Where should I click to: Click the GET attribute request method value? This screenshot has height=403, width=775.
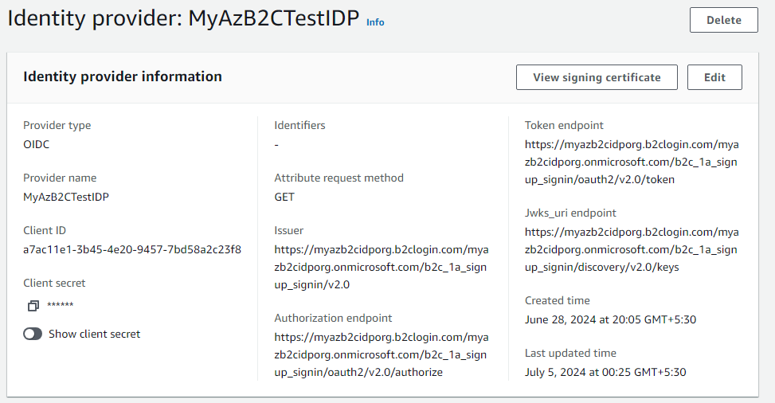coord(284,198)
